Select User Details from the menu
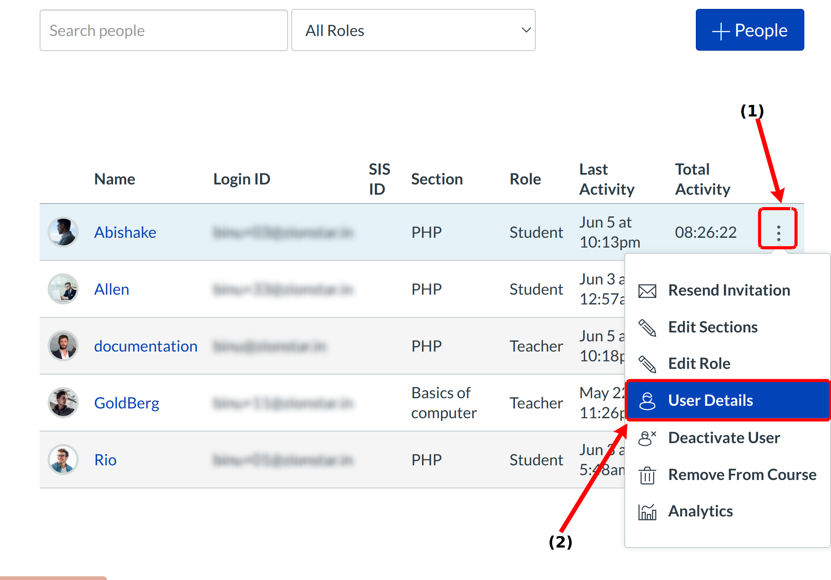831x580 pixels. click(x=710, y=400)
